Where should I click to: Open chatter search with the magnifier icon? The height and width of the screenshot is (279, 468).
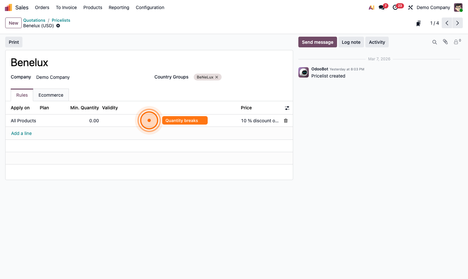pos(435,42)
